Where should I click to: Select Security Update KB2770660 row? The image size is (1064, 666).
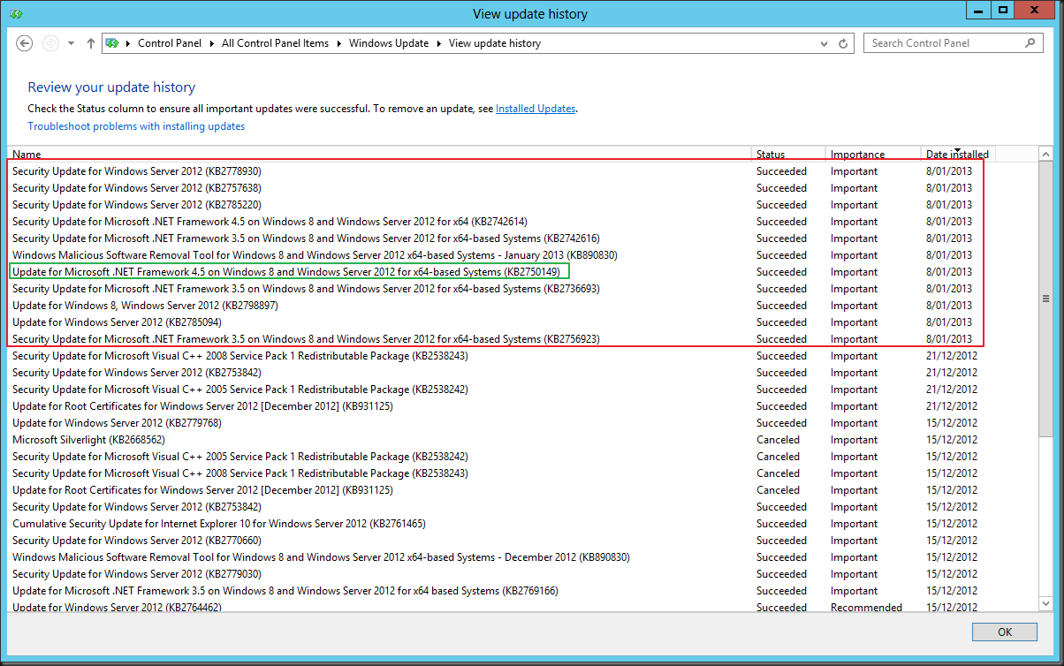[x=521, y=541]
